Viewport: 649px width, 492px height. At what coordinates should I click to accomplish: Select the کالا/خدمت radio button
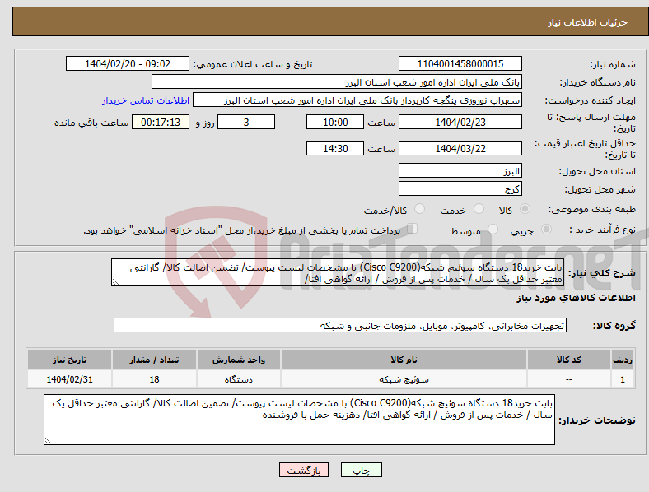420,209
